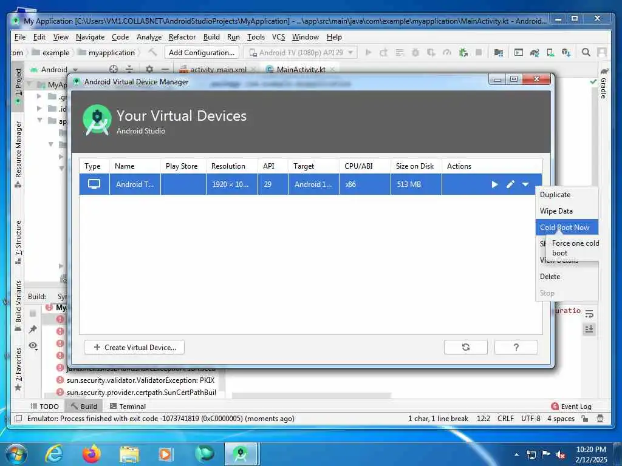
Task: Open Internet Explorer from taskbar
Action: point(53,454)
